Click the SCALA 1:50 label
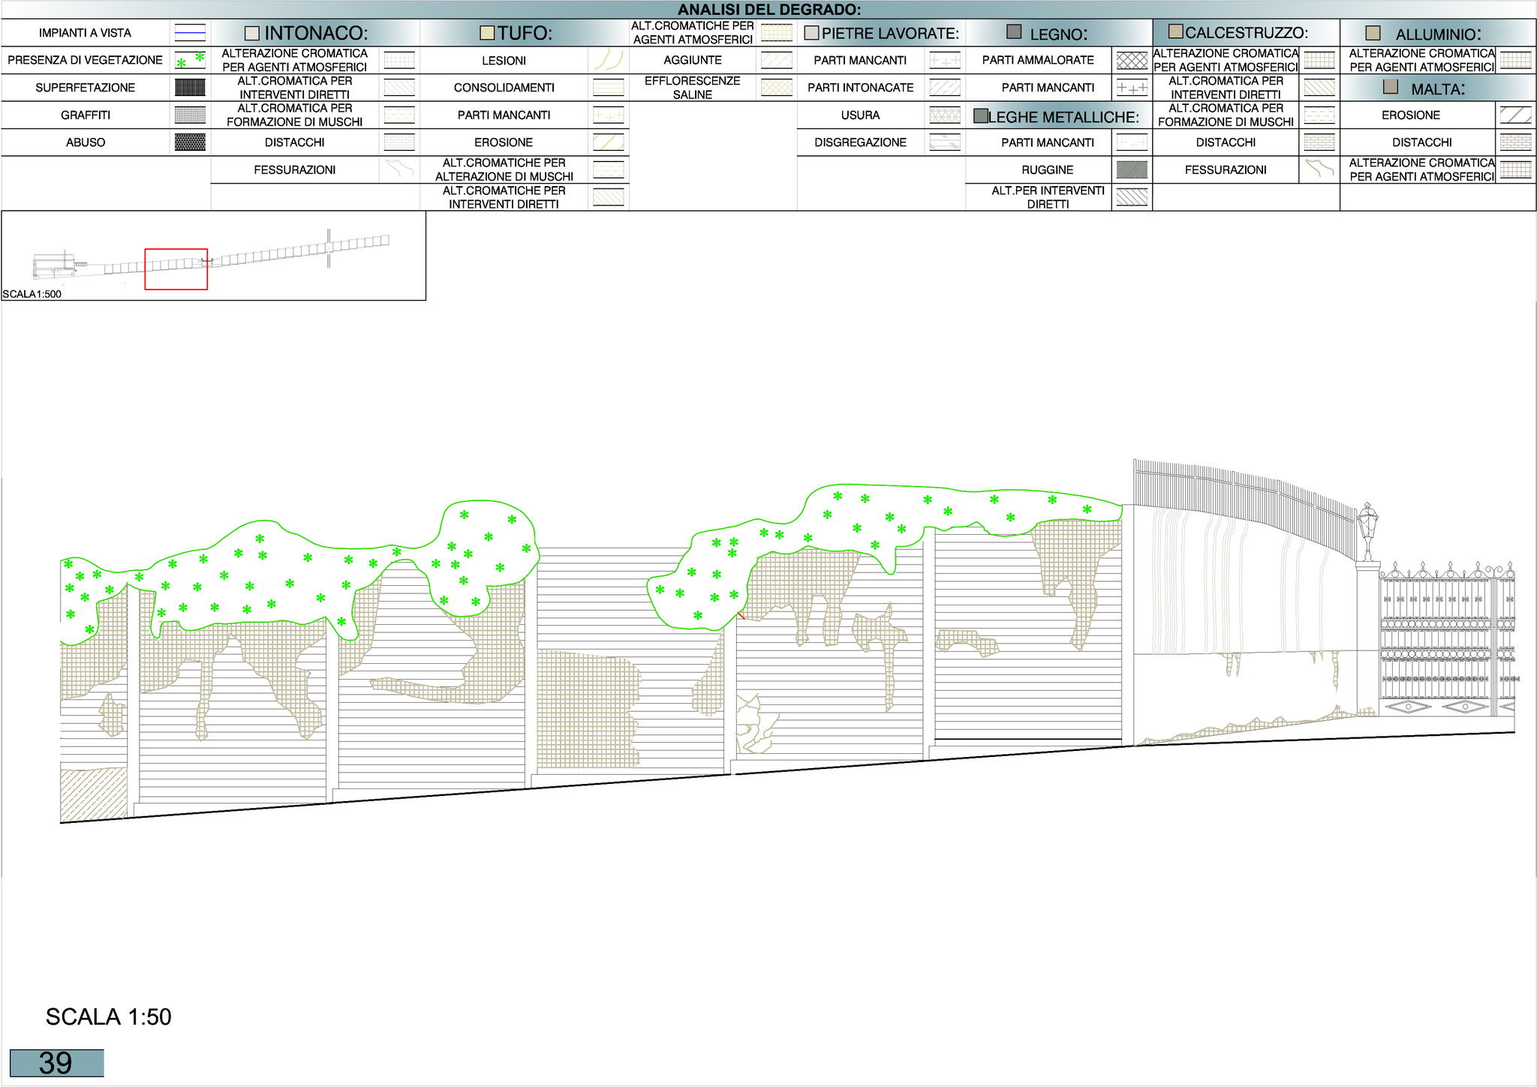This screenshot has height=1087, width=1537. (x=109, y=1017)
